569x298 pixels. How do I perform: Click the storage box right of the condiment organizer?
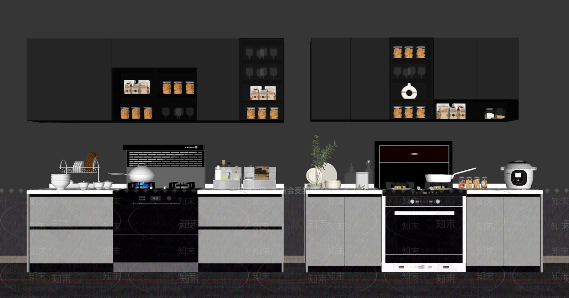259,177
